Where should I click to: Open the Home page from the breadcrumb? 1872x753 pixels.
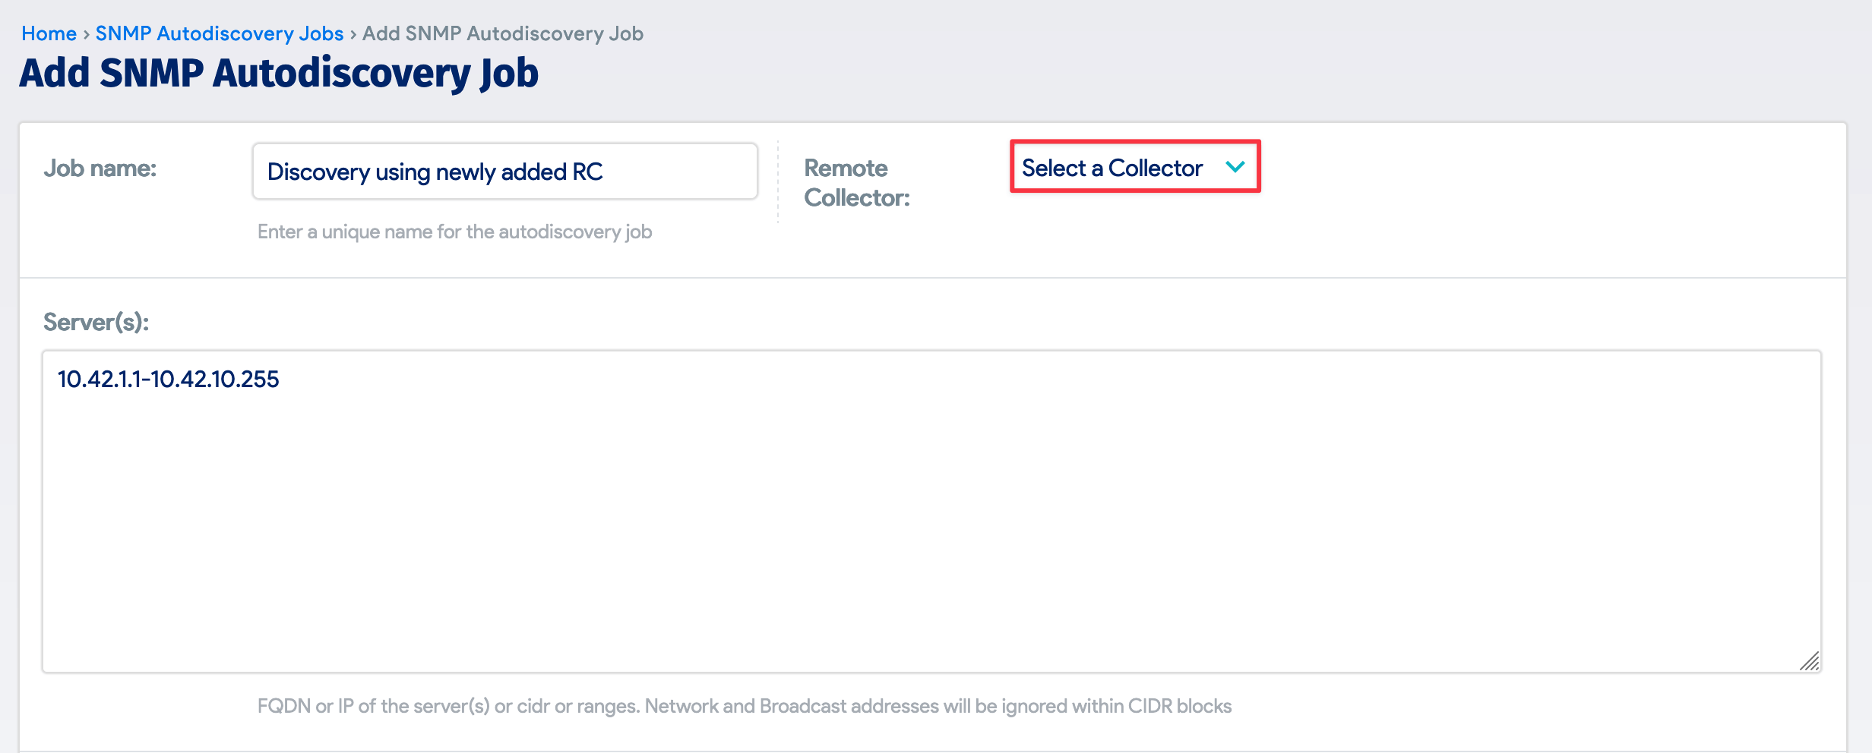pyautogui.click(x=49, y=33)
